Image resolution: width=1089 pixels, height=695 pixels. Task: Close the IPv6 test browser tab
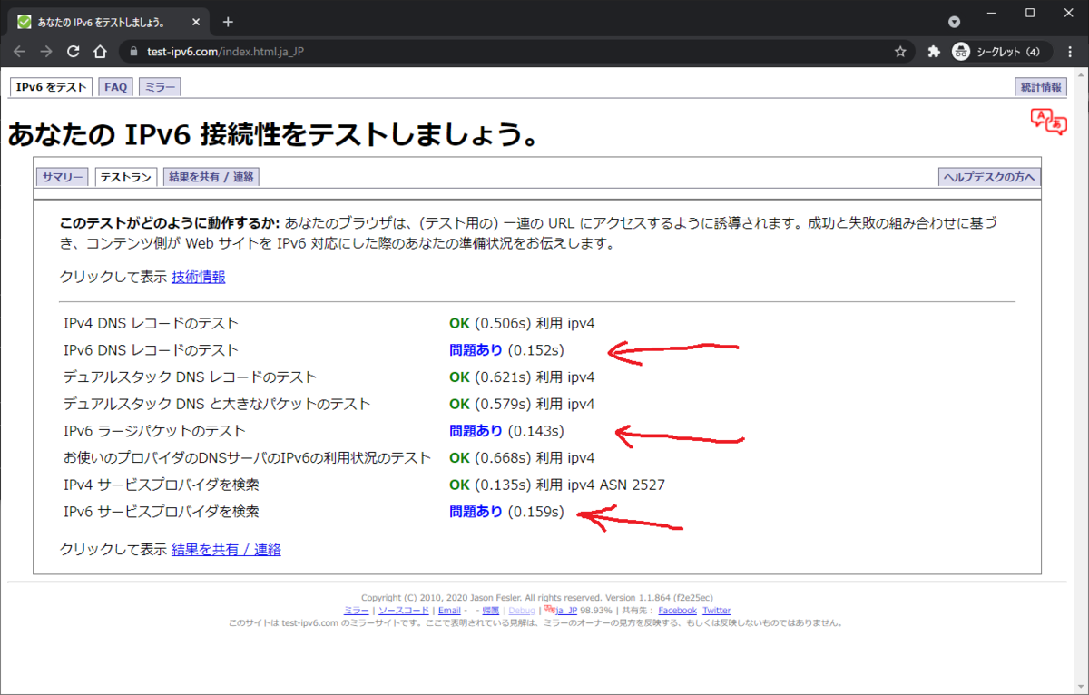click(198, 22)
